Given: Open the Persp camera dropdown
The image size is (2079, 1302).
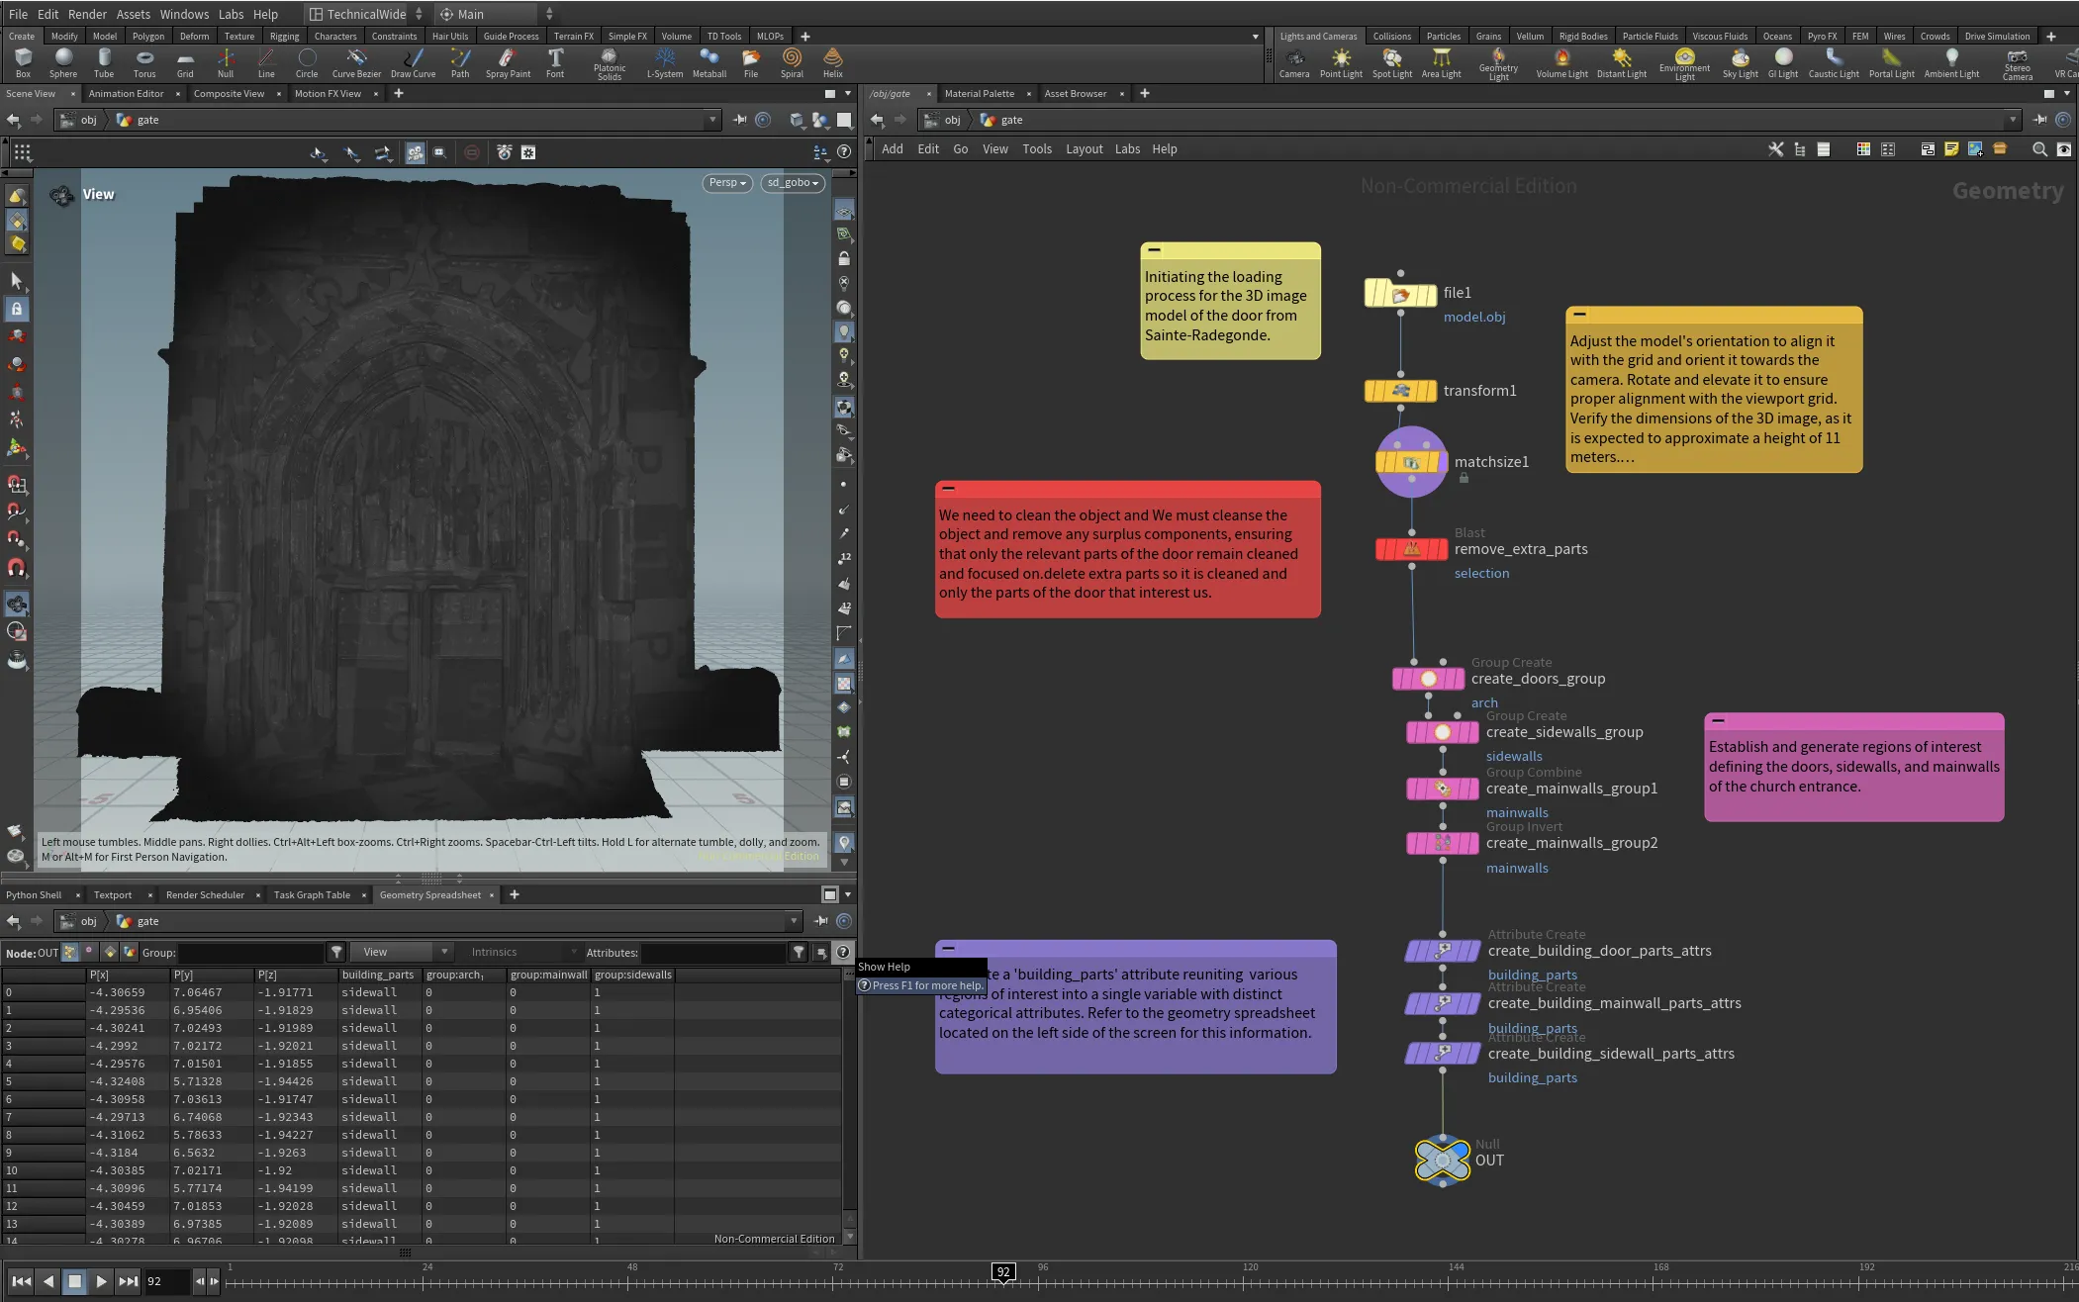Looking at the screenshot, I should point(727,183).
